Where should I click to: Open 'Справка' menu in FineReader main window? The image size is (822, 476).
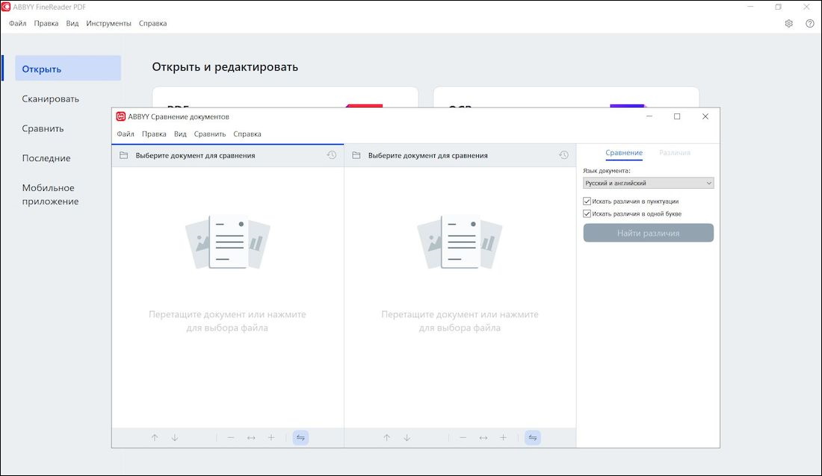point(153,24)
